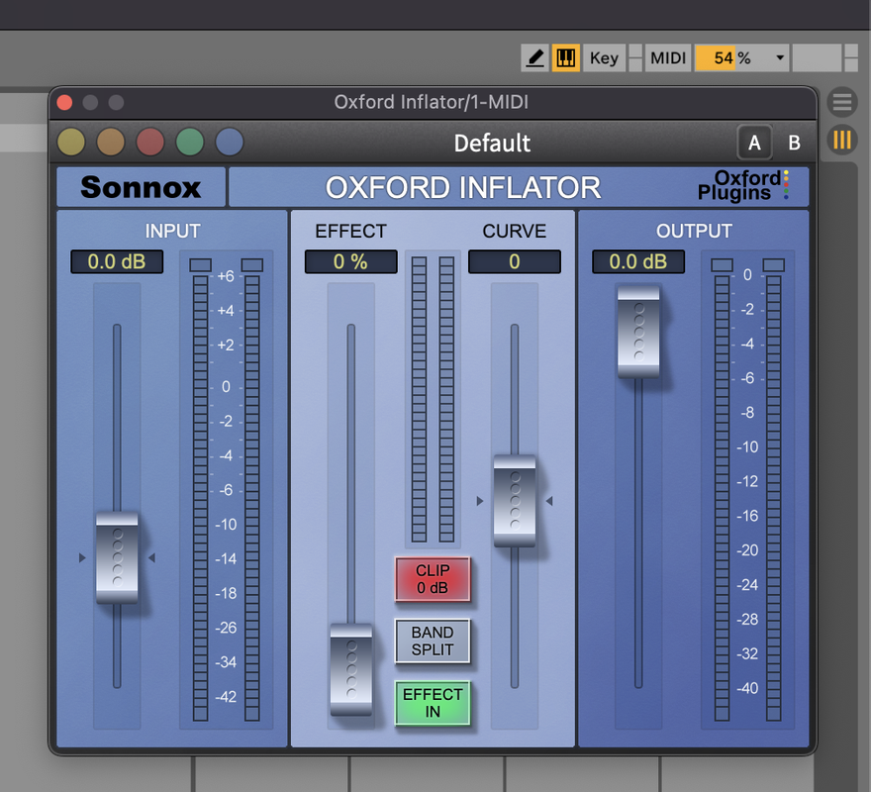
Task: Click the INPUT section label
Action: [173, 232]
